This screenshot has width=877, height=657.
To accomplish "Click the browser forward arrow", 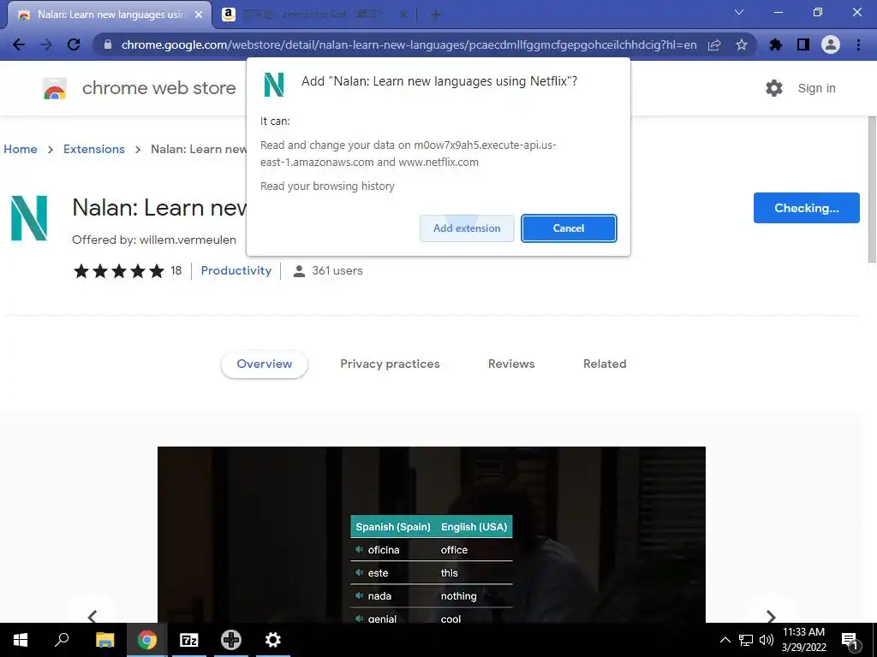I will (x=46, y=44).
